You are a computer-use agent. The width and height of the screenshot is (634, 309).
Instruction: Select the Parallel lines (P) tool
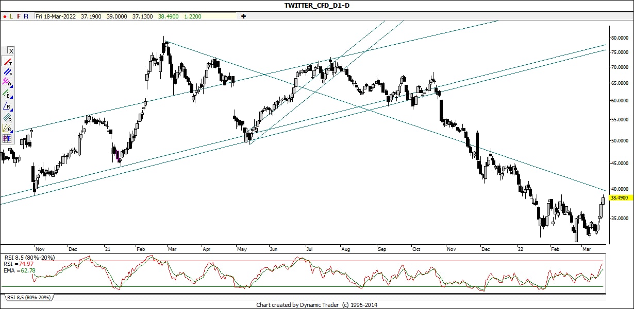point(7,73)
